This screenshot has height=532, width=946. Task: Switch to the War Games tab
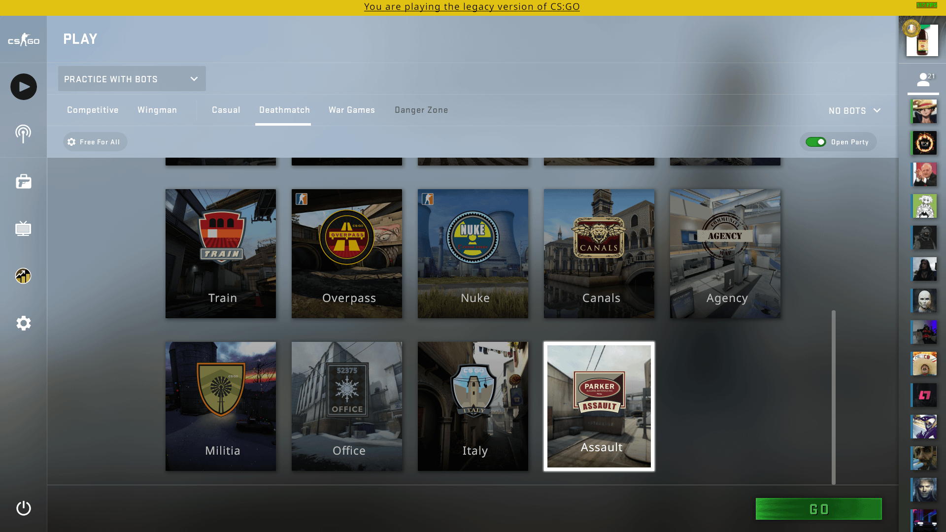tap(352, 110)
